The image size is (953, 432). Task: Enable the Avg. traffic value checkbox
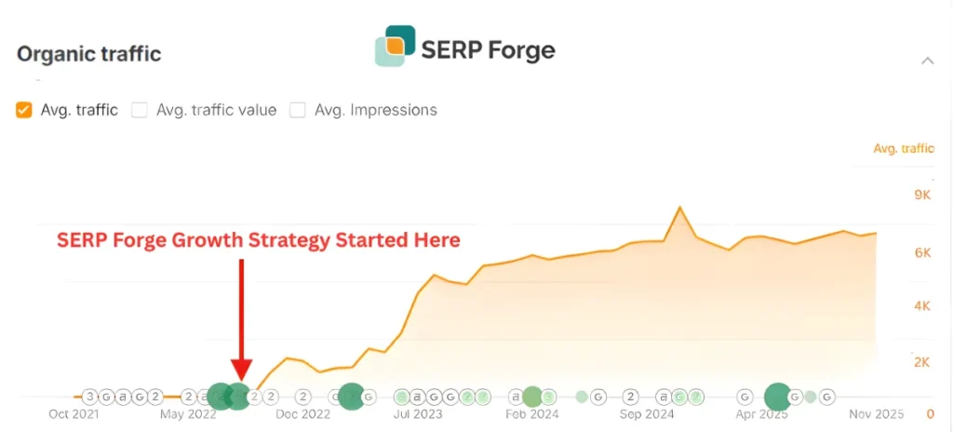(x=140, y=110)
